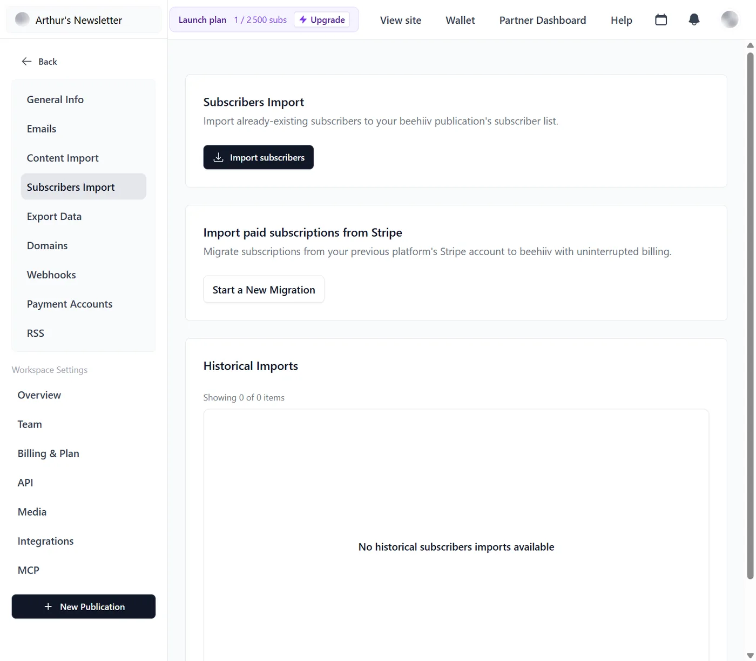This screenshot has width=756, height=661.
Task: Open Payment Accounts page
Action: point(83,304)
